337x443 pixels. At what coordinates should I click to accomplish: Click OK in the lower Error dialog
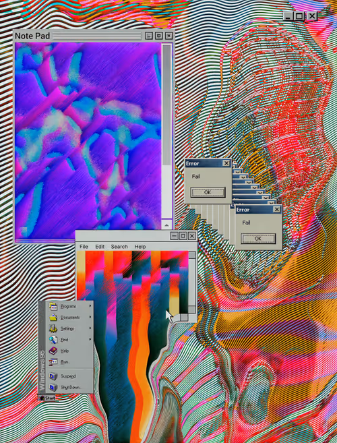258,239
